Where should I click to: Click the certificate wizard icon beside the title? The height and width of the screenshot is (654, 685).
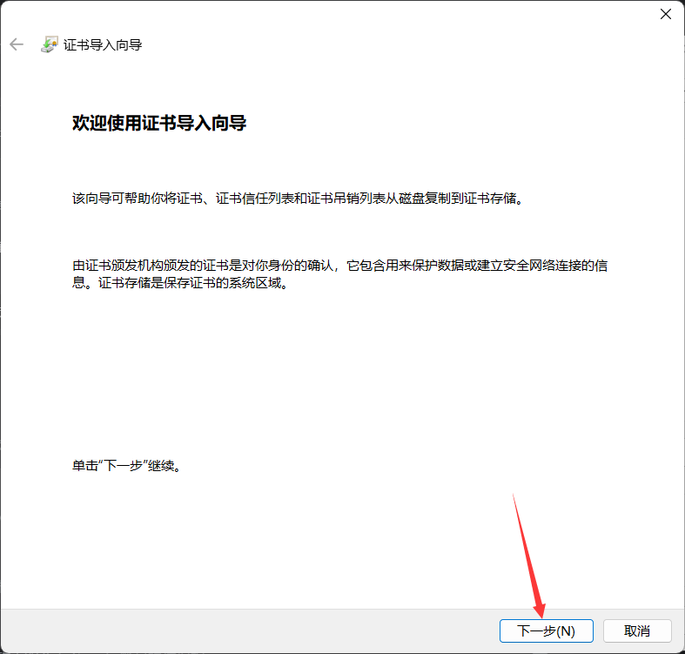click(50, 44)
